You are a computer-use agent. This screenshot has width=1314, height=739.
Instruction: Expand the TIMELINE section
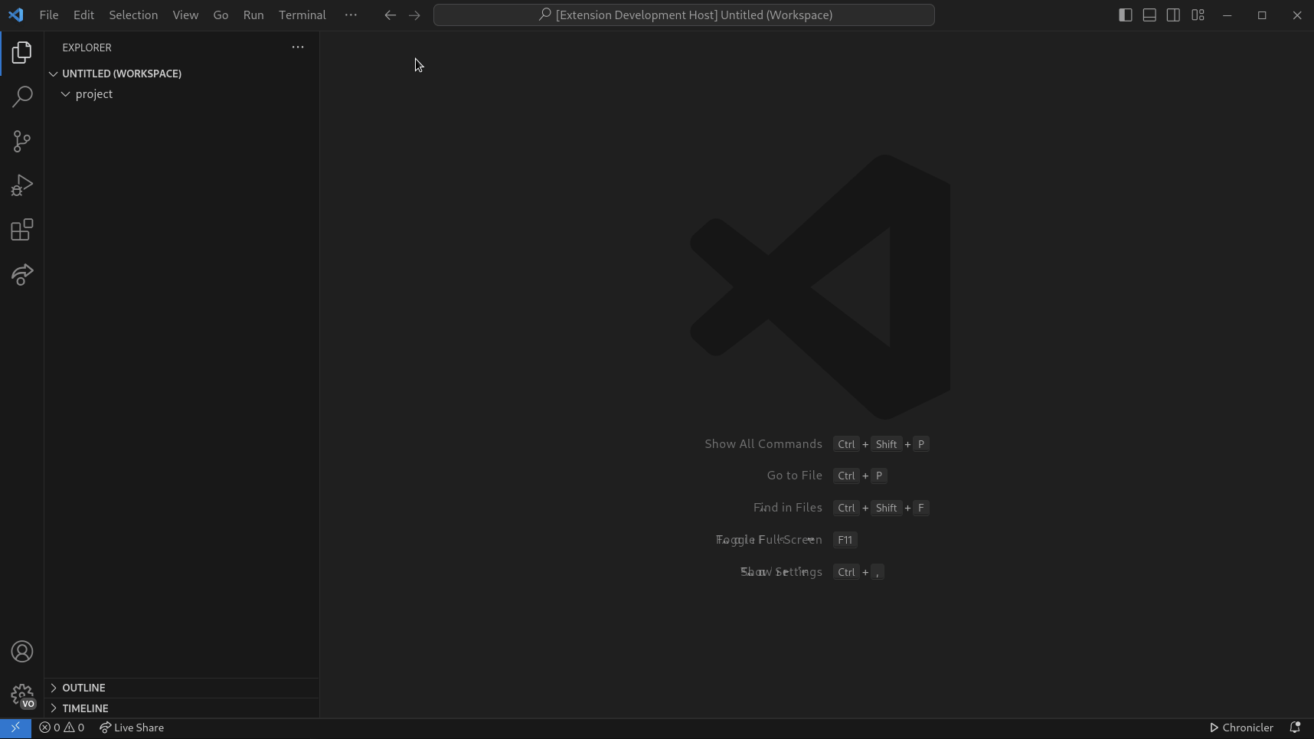[x=54, y=708]
